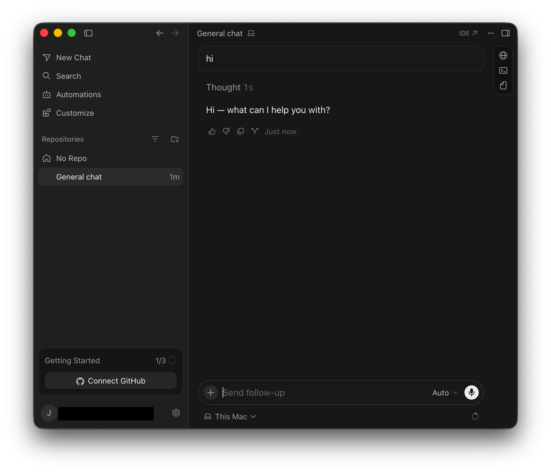Start voice input with microphone
This screenshot has height=473, width=551.
coord(472,392)
